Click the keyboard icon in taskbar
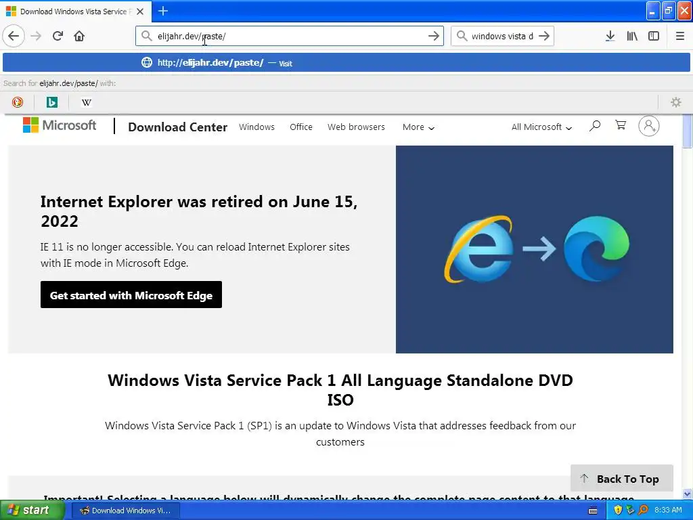The height and width of the screenshot is (520, 693). pos(593,511)
